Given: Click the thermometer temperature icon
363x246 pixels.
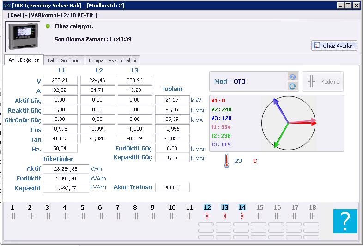Looking at the screenshot, I should (226, 161).
